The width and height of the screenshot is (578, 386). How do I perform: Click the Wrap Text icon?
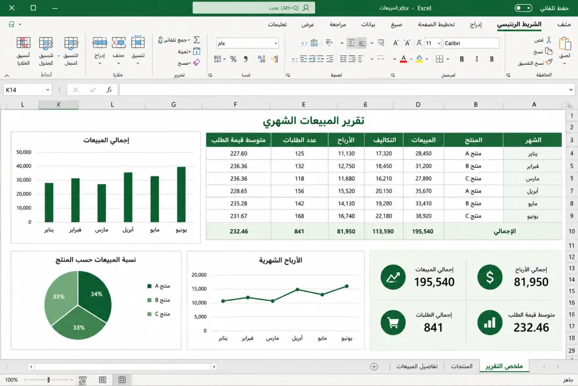[381, 43]
